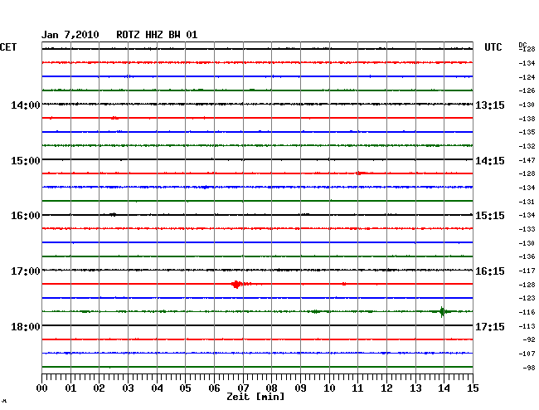The width and height of the screenshot is (539, 410).
Task: Click the DC offset value '-133'
Action: coord(527,229)
